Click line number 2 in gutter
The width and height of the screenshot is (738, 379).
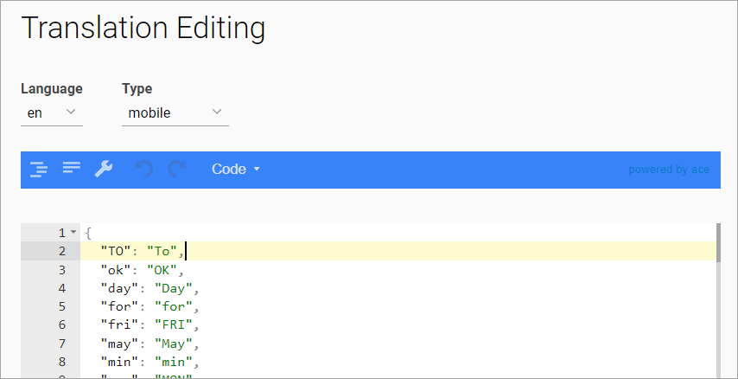(x=61, y=251)
